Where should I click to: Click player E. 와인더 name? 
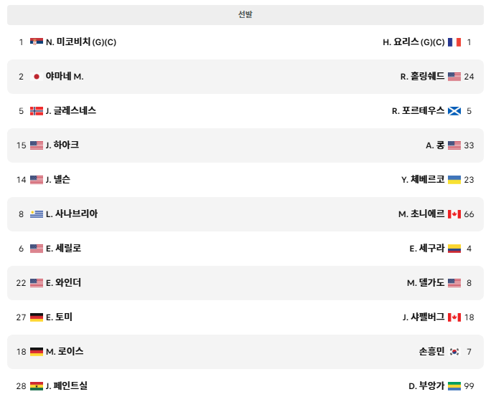[x=63, y=282]
